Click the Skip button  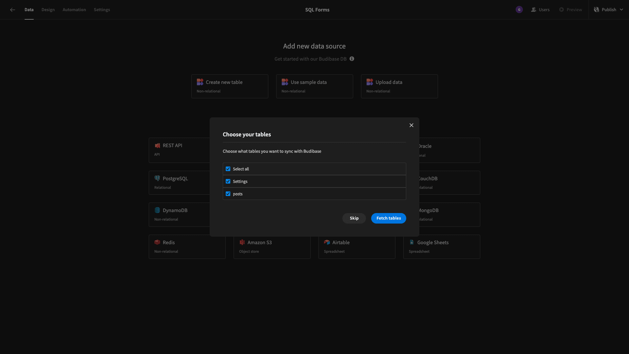[x=354, y=218]
